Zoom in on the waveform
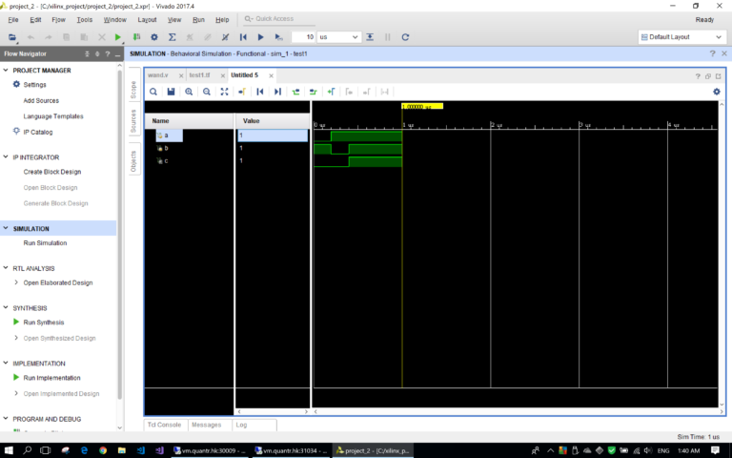This screenshot has height=458, width=732. (x=189, y=92)
